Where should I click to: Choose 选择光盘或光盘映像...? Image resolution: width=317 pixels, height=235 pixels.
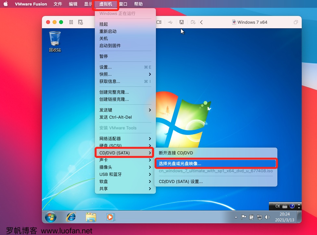point(216,163)
